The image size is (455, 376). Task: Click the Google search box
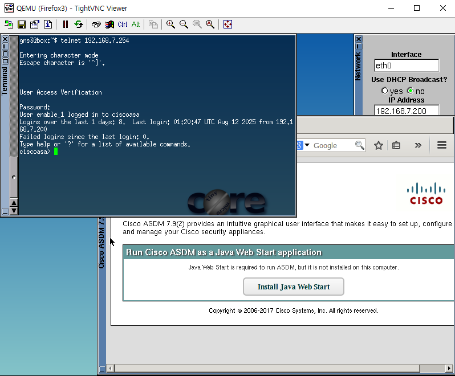332,145
